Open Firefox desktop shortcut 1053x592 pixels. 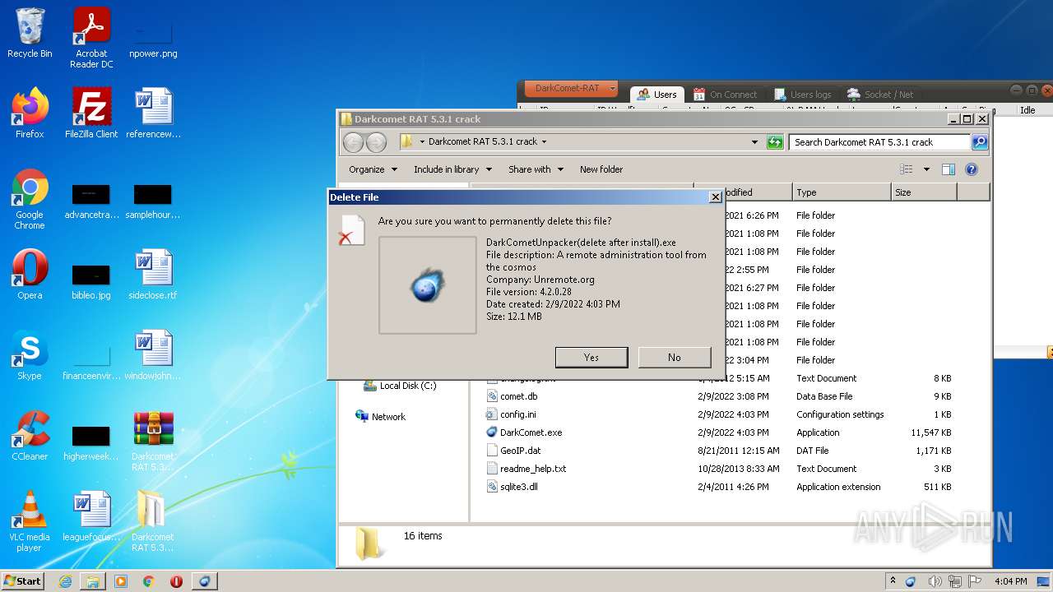pyautogui.click(x=30, y=113)
